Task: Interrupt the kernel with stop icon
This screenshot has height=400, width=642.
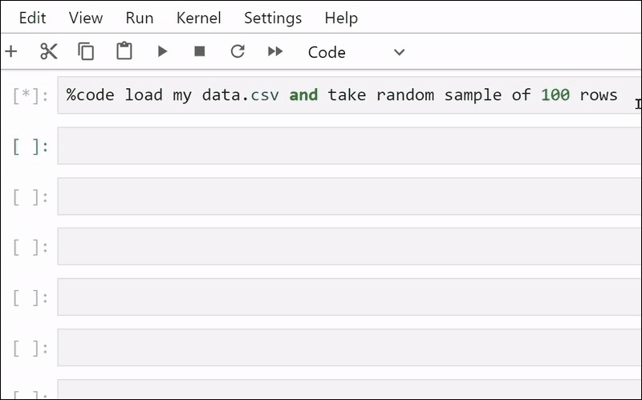Action: (199, 51)
